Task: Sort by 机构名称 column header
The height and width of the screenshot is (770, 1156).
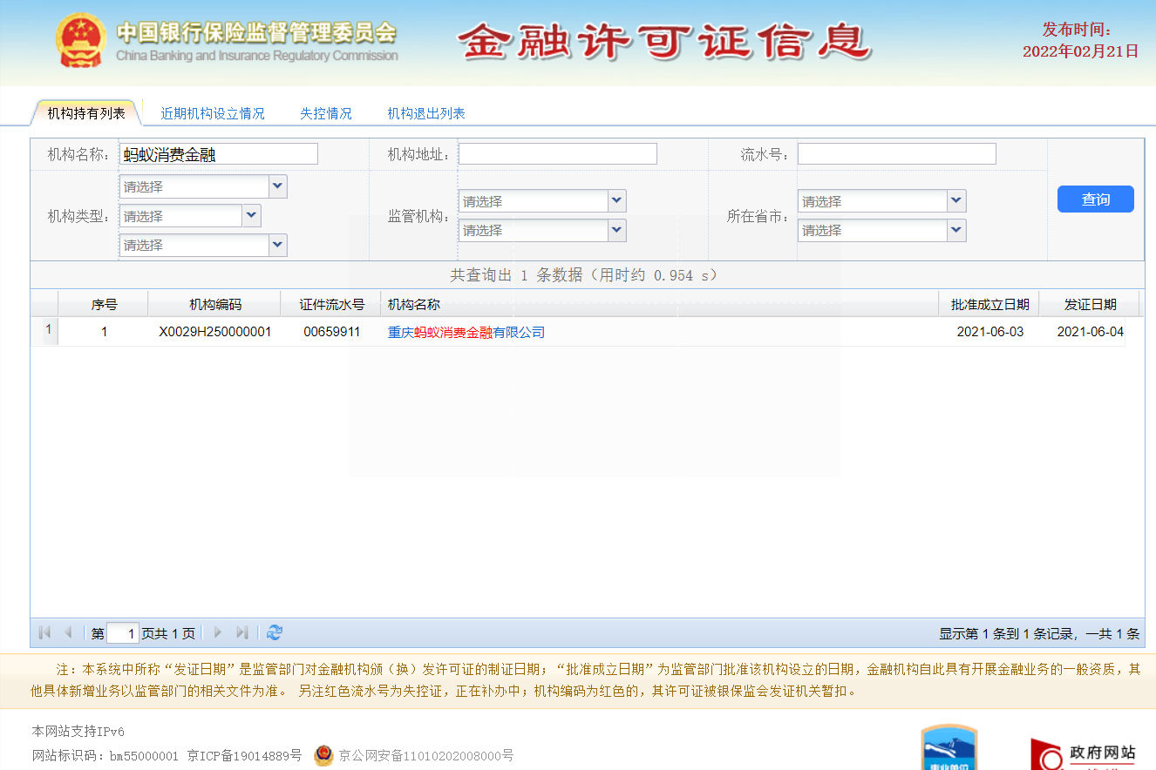Action: [660, 304]
